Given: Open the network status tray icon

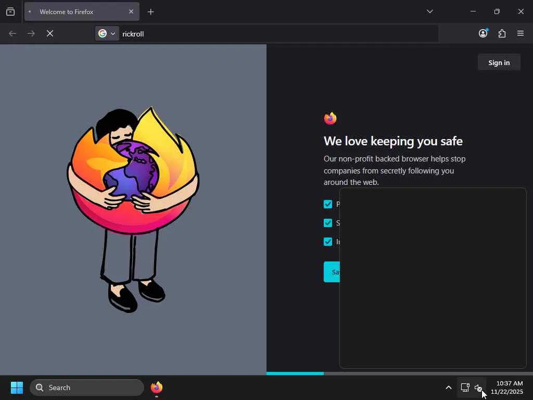Looking at the screenshot, I should tap(465, 387).
